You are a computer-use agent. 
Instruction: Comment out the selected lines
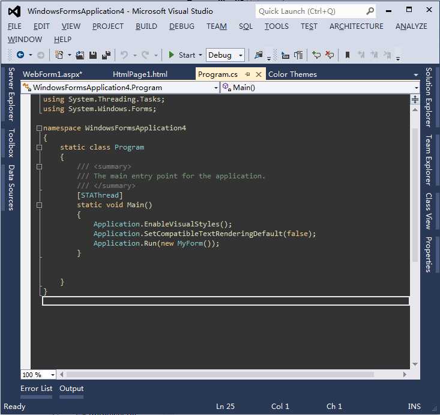pyautogui.click(x=316, y=55)
